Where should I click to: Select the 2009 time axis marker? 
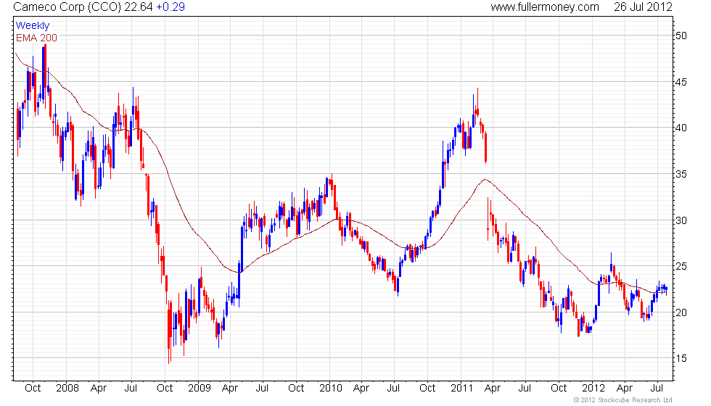point(199,388)
